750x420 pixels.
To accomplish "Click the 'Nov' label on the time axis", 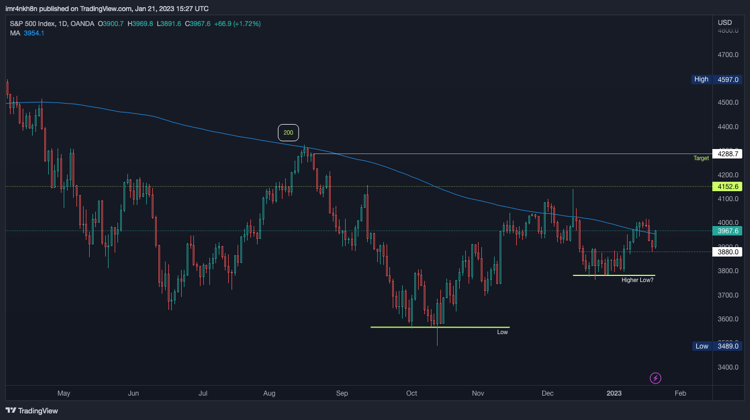I will pyautogui.click(x=478, y=393).
